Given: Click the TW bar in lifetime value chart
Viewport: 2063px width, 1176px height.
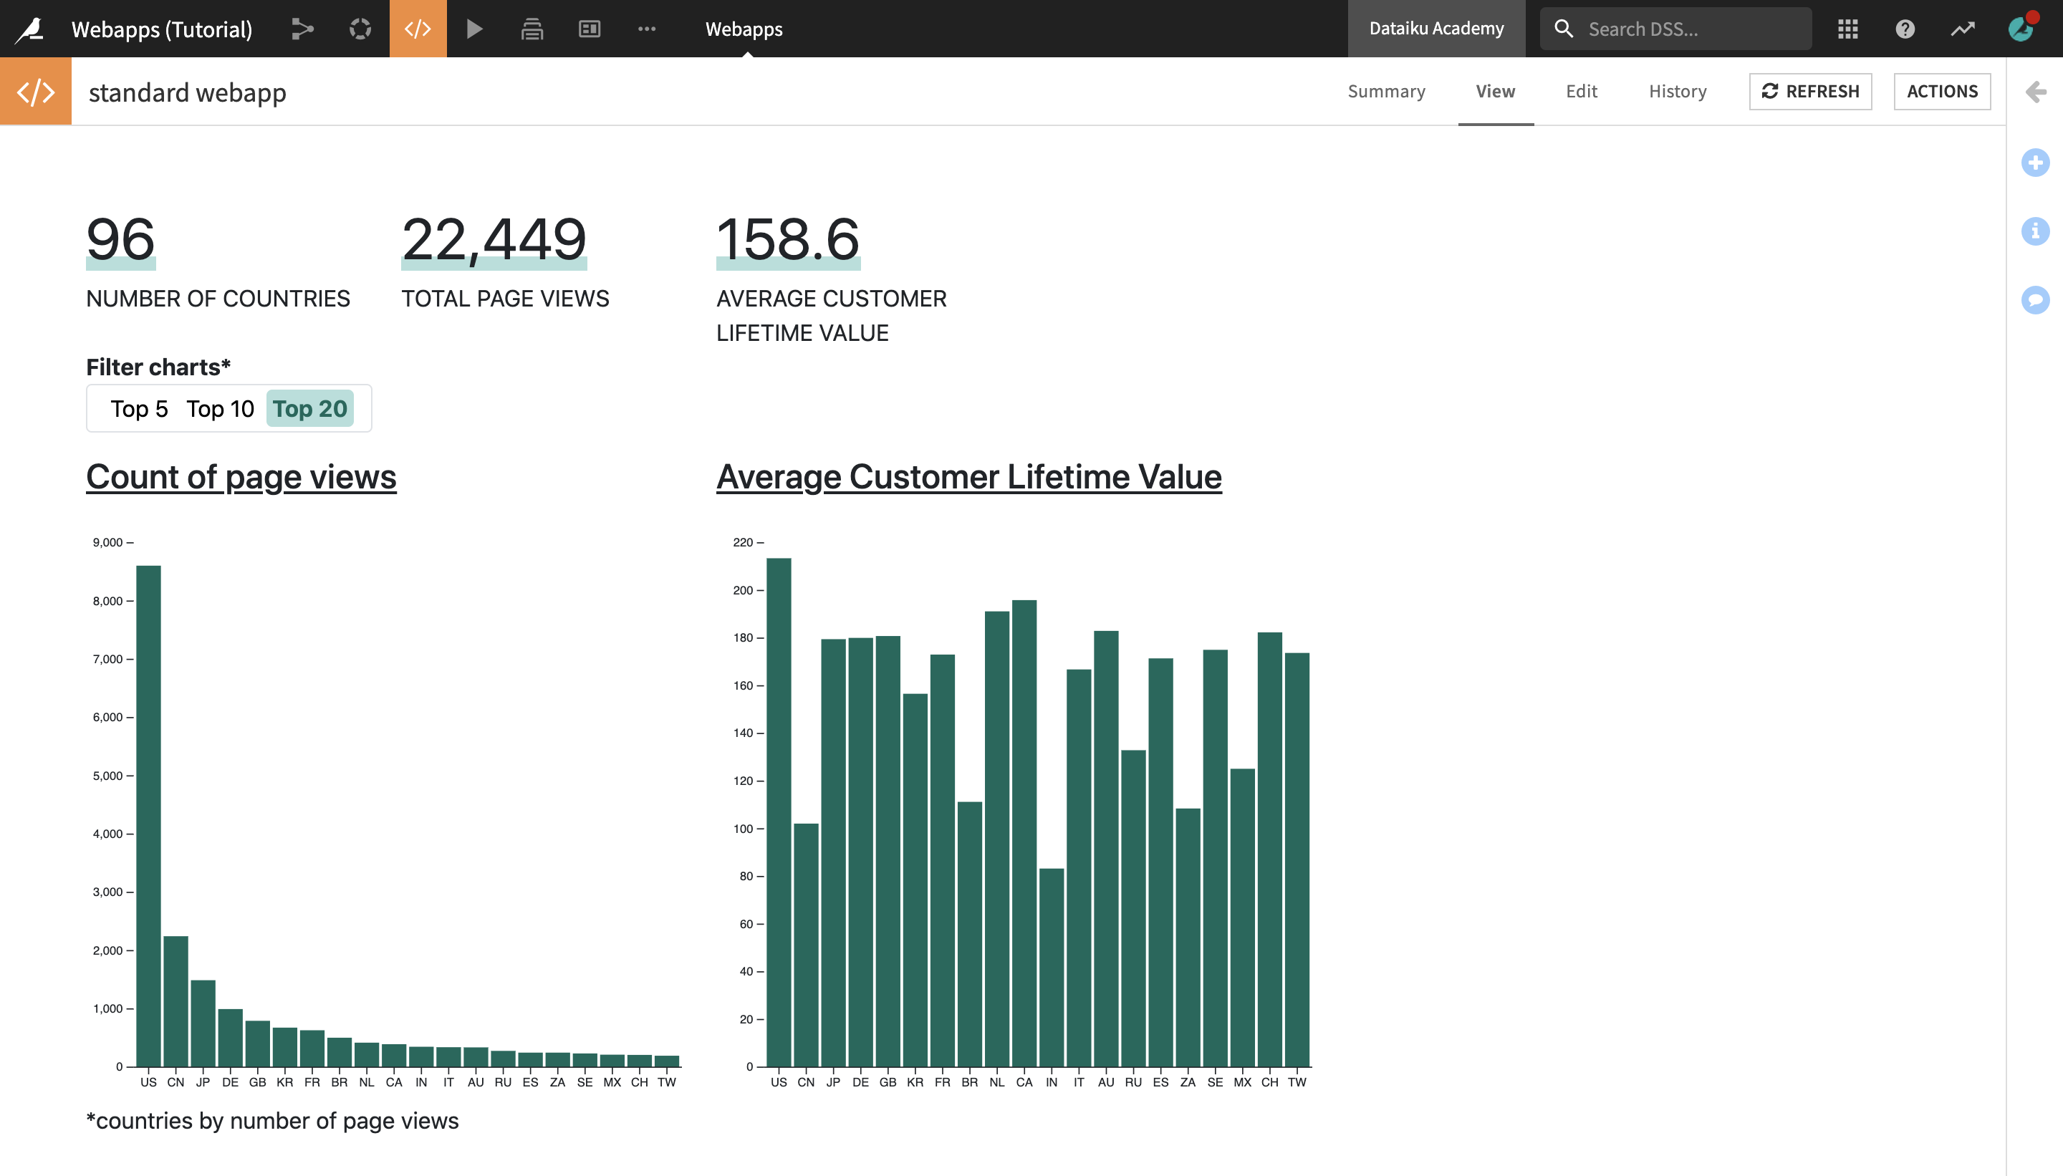Looking at the screenshot, I should (x=1297, y=859).
